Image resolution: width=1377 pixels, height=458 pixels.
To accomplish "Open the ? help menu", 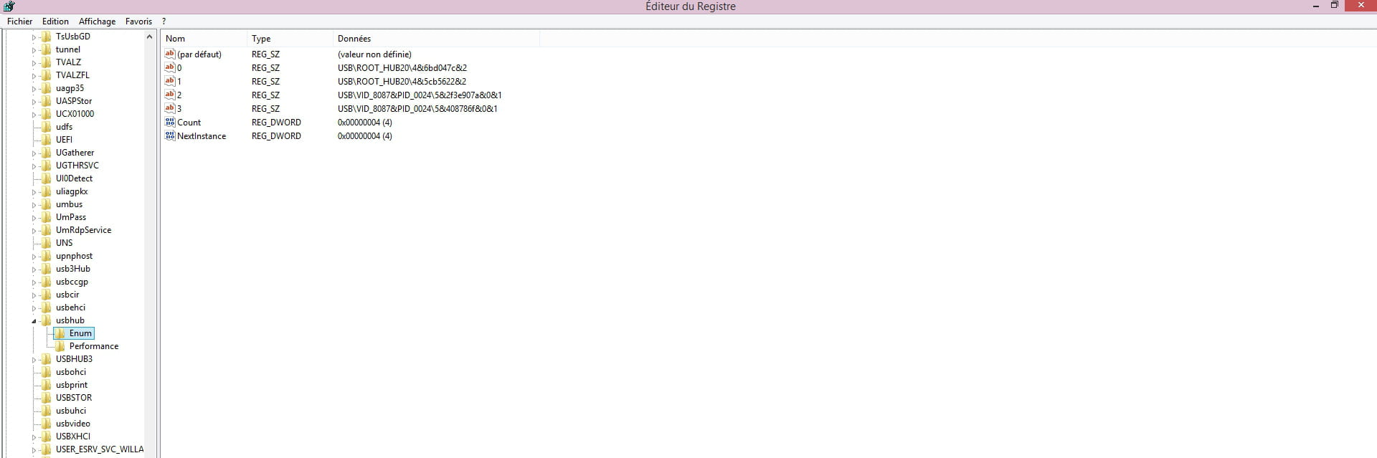I will pos(164,22).
